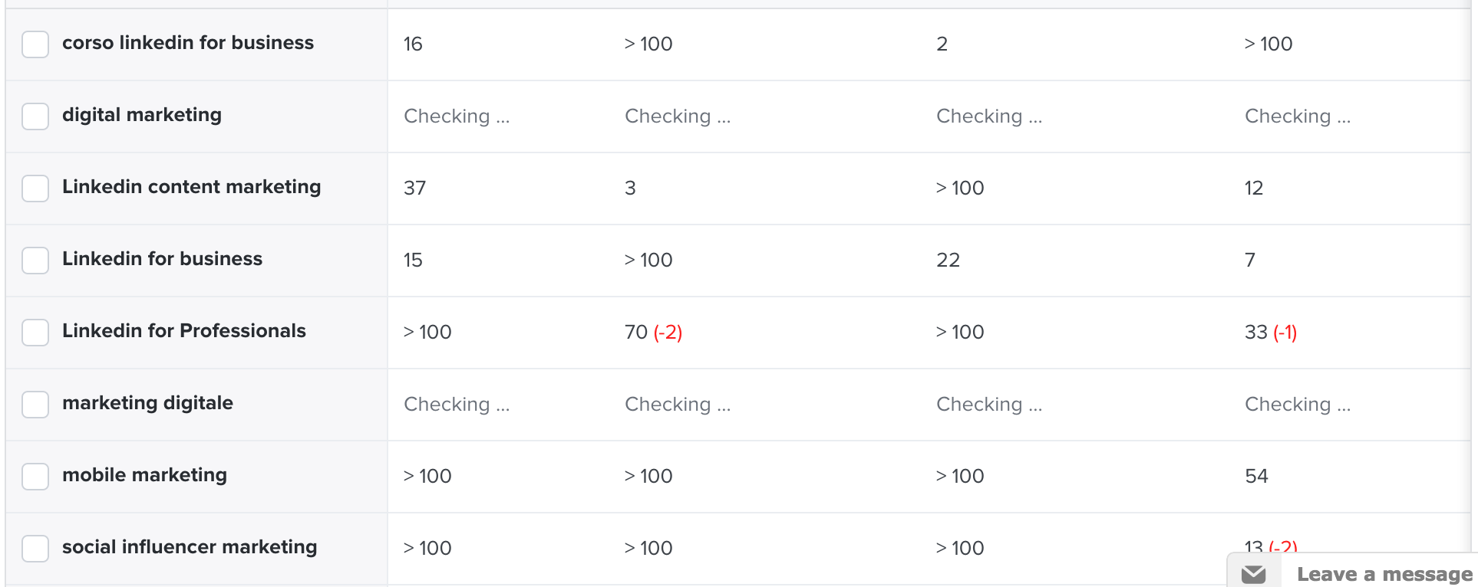Screen dimensions: 1478x587
Task: Tick the social influencer marketing checkbox
Action: pos(35,549)
